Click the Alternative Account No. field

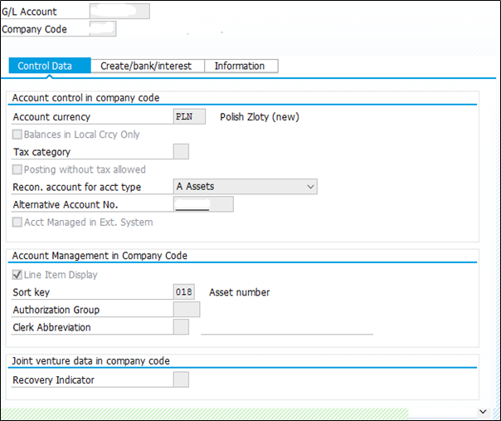coord(203,204)
